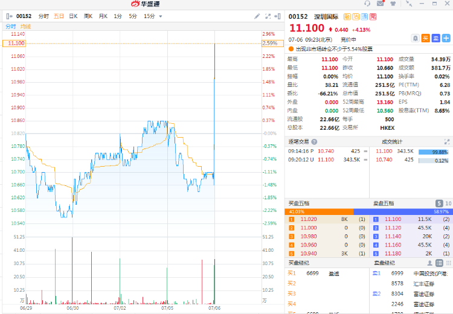The width and height of the screenshot is (453, 314).
Task: Expand chart to full screen icon
Action: point(268,16)
